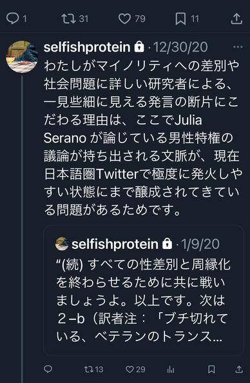The width and height of the screenshot is (250, 383).
Task: Retweet the tweet with 13 retweets
Action: [x=93, y=369]
